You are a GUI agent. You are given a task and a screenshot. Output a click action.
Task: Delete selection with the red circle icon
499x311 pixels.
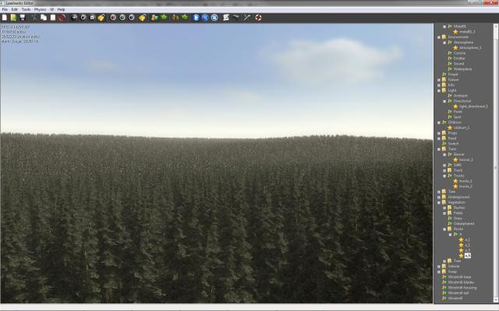(x=62, y=17)
